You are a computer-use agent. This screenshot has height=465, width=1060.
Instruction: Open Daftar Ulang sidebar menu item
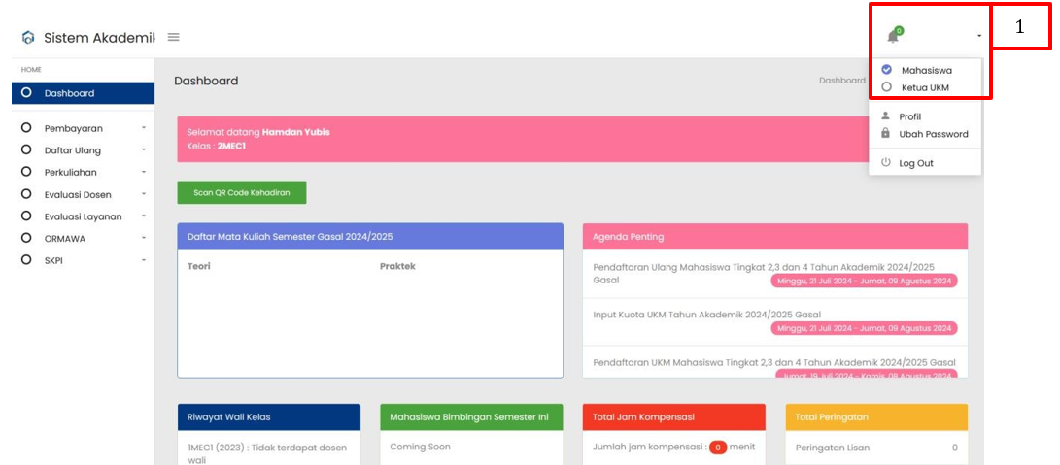[72, 150]
